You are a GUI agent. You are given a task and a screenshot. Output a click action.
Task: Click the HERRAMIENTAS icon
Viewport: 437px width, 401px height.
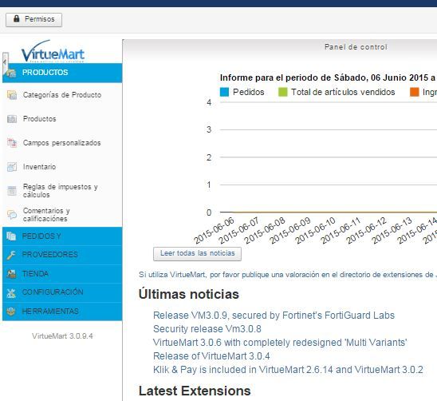point(11,312)
